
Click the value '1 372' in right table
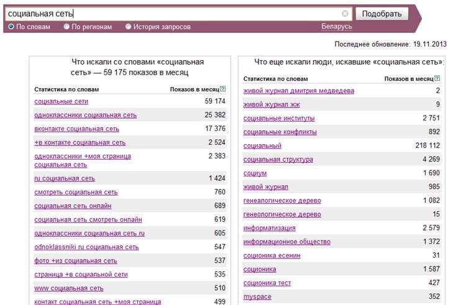click(x=432, y=241)
